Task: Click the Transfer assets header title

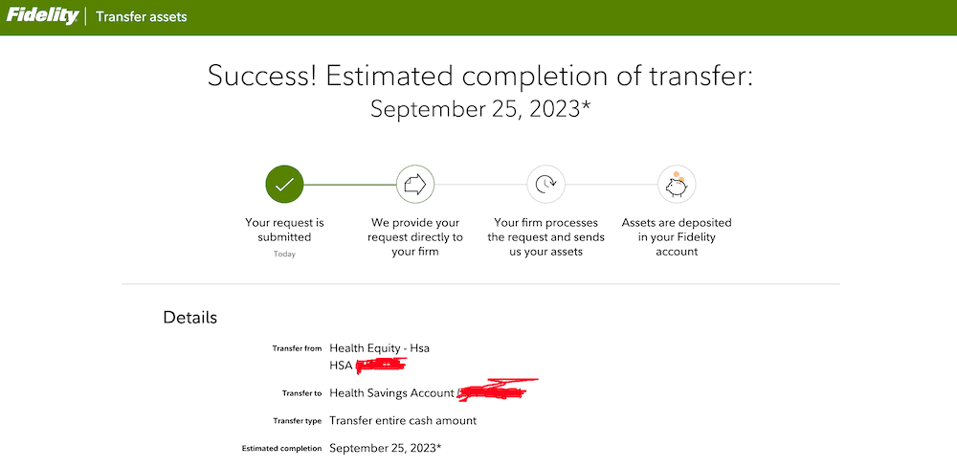Action: click(142, 17)
